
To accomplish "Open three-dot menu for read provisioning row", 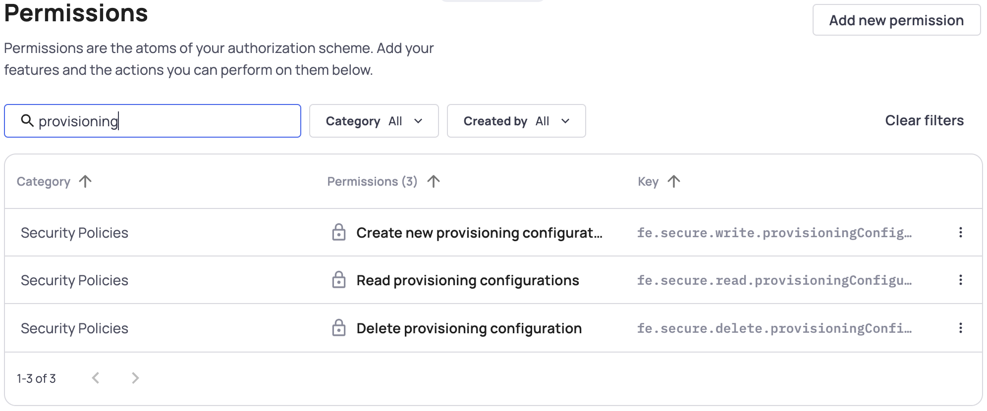I will click(960, 280).
